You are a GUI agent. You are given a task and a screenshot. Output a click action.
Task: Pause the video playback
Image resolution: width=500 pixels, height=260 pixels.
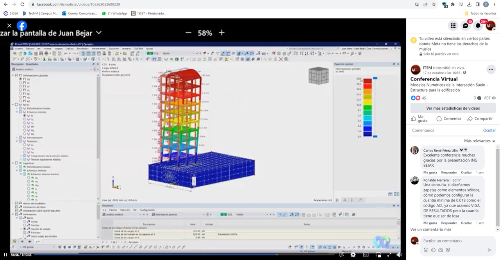click(x=5, y=255)
